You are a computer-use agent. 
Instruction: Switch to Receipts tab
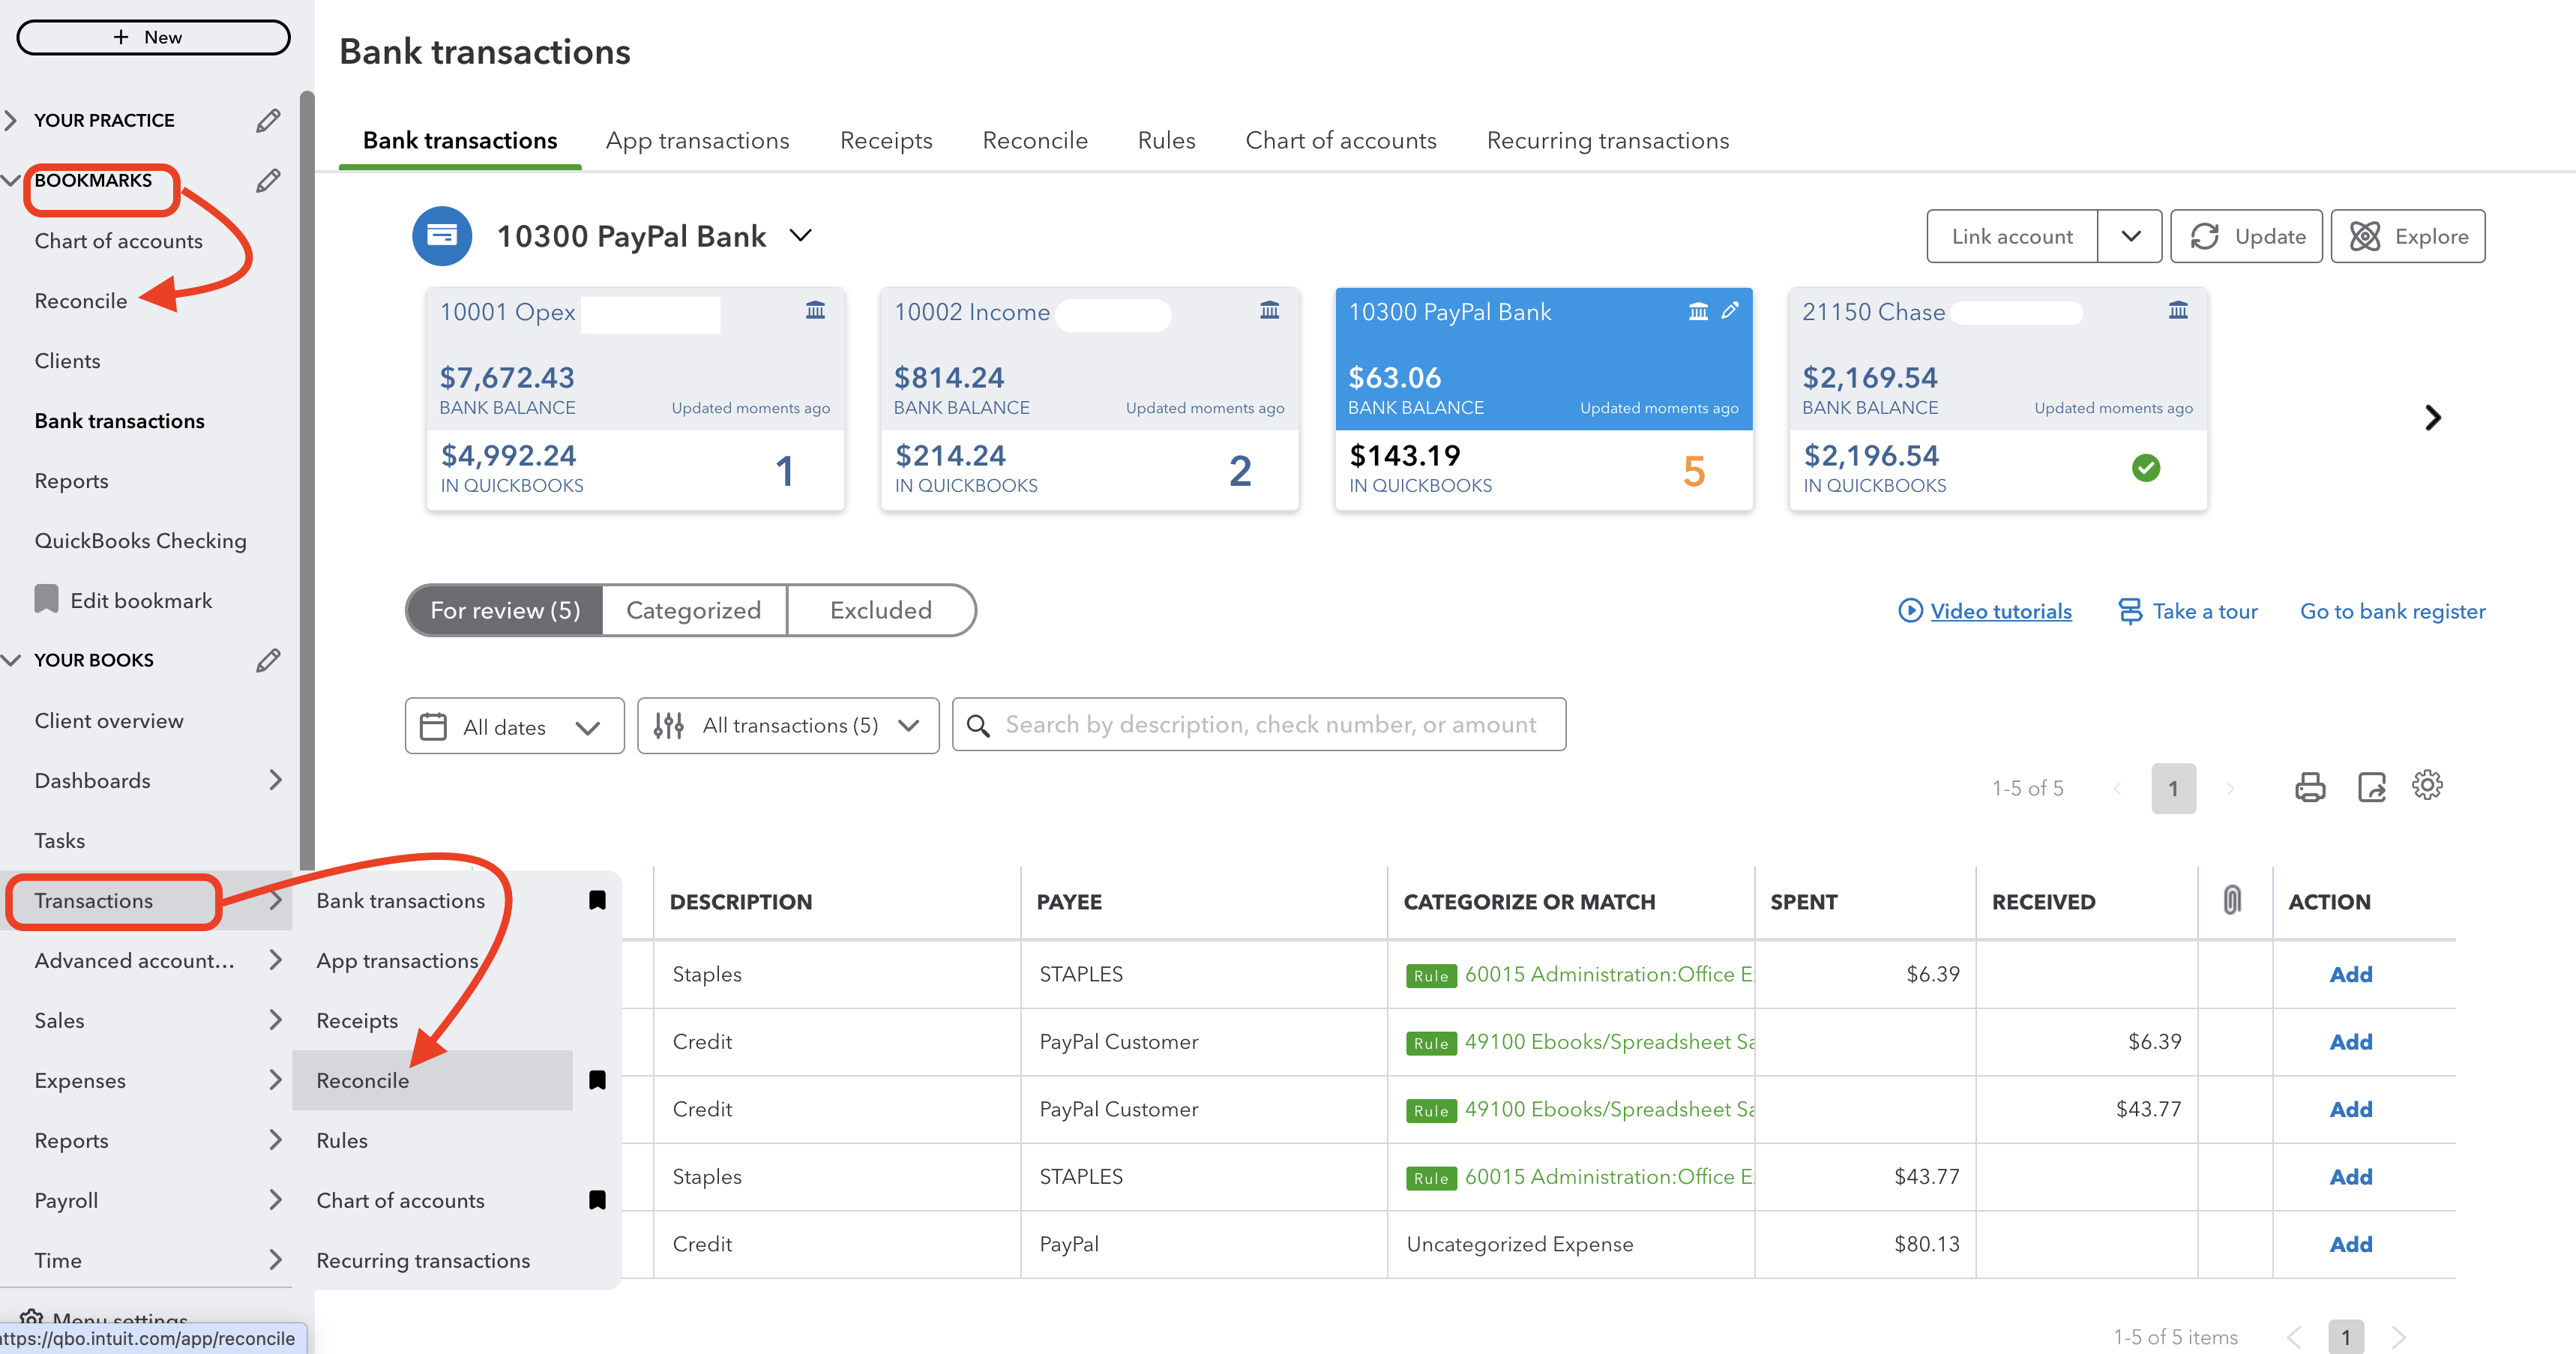[886, 141]
